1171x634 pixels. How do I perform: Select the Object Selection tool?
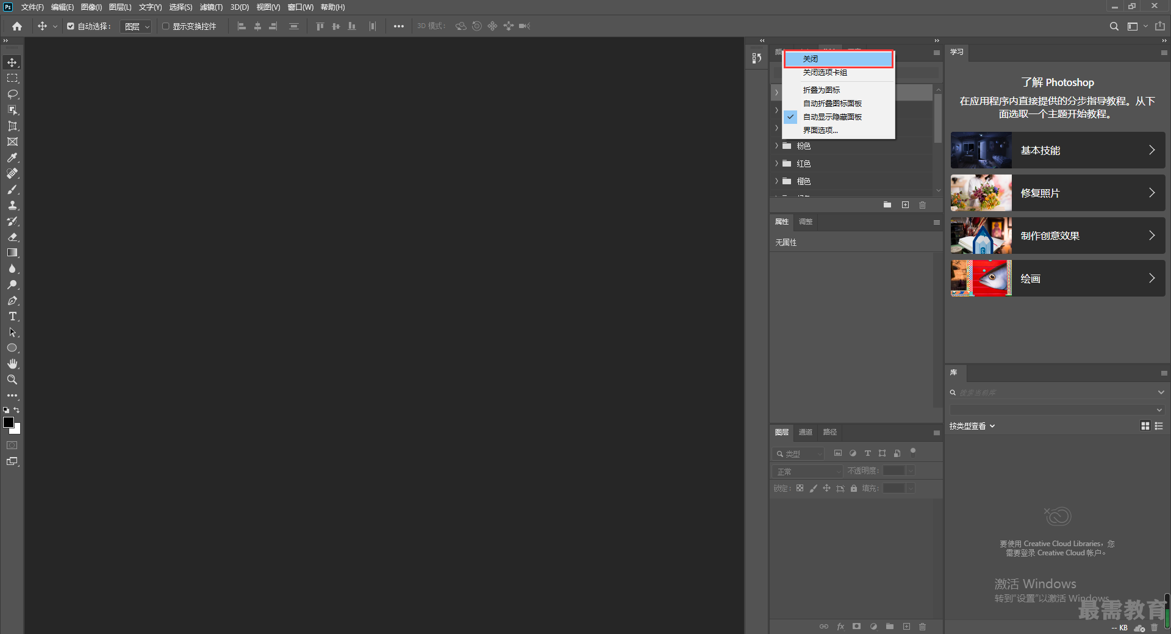point(12,110)
